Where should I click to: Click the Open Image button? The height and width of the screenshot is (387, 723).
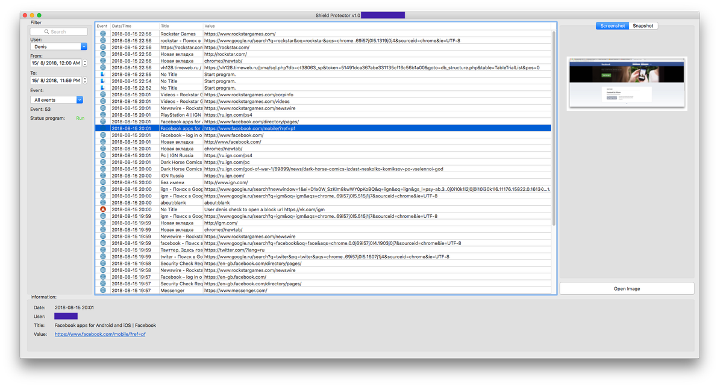click(627, 288)
